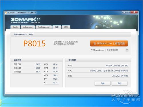Minimize the 3DMark 11 window
Screen dimensions: 143x107
click(x=124, y=12)
